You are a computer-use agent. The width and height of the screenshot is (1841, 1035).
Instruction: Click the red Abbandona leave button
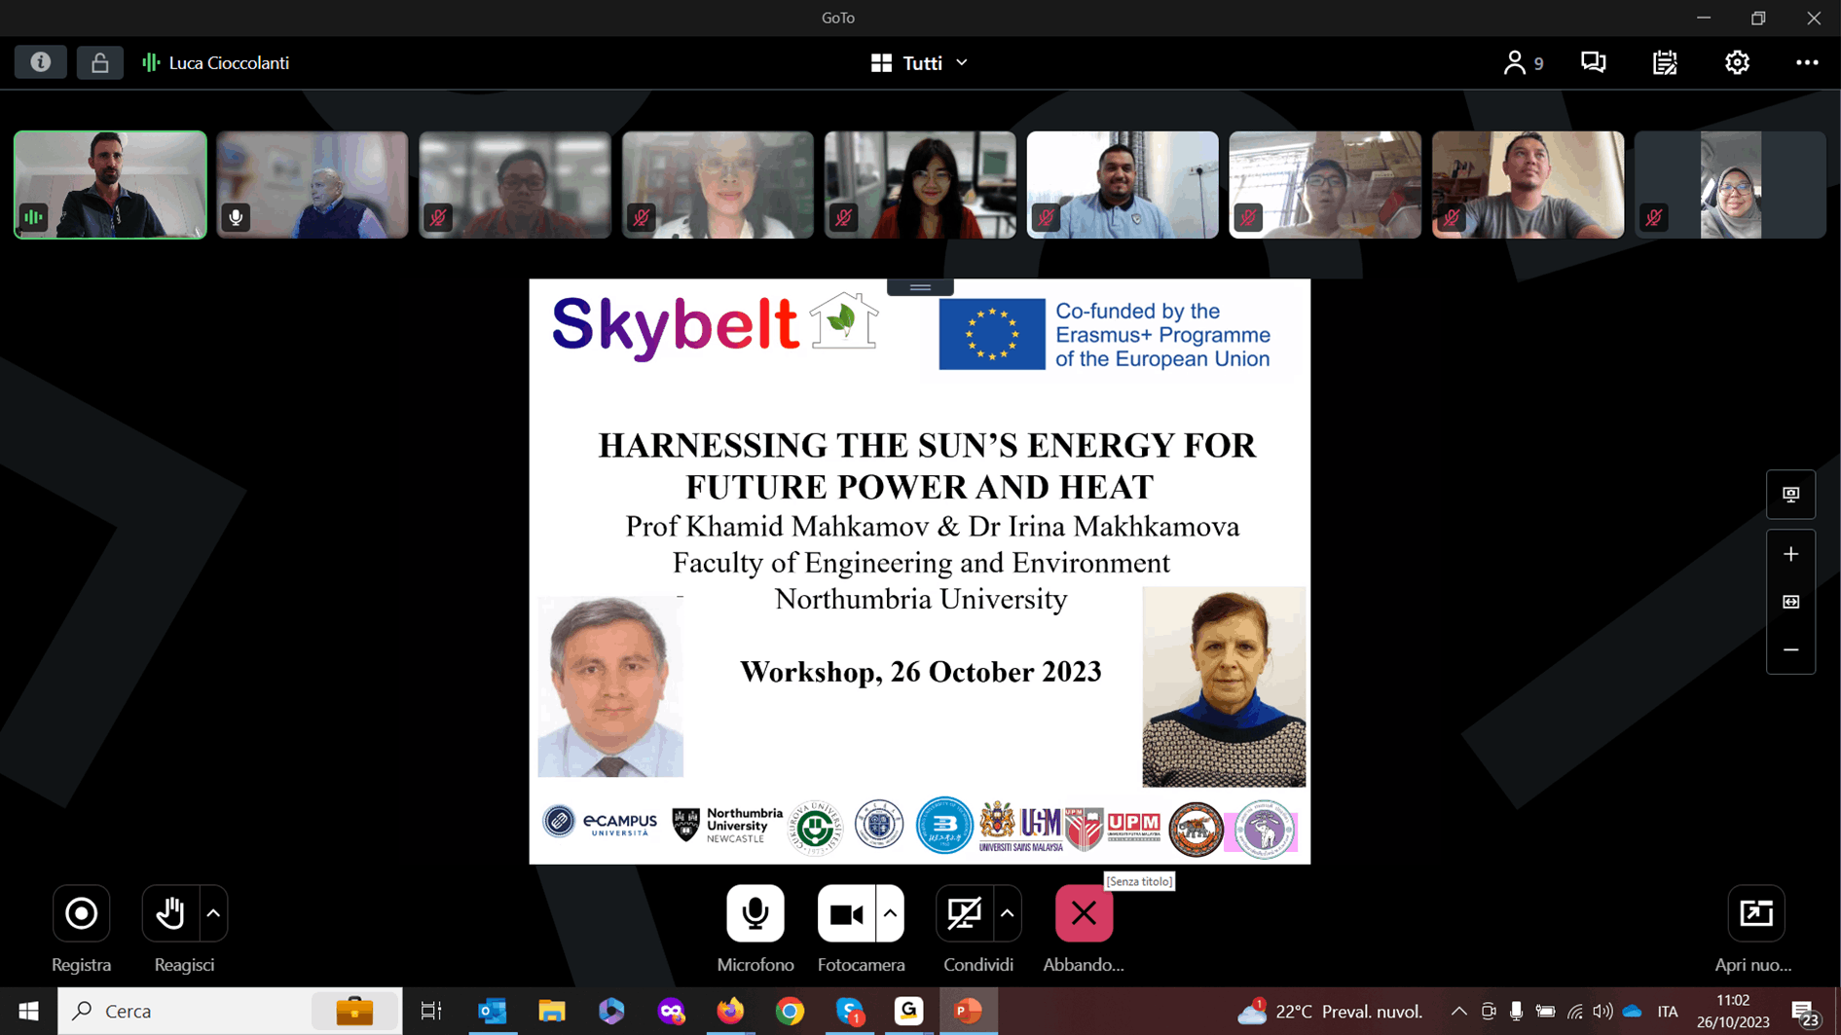[1084, 913]
